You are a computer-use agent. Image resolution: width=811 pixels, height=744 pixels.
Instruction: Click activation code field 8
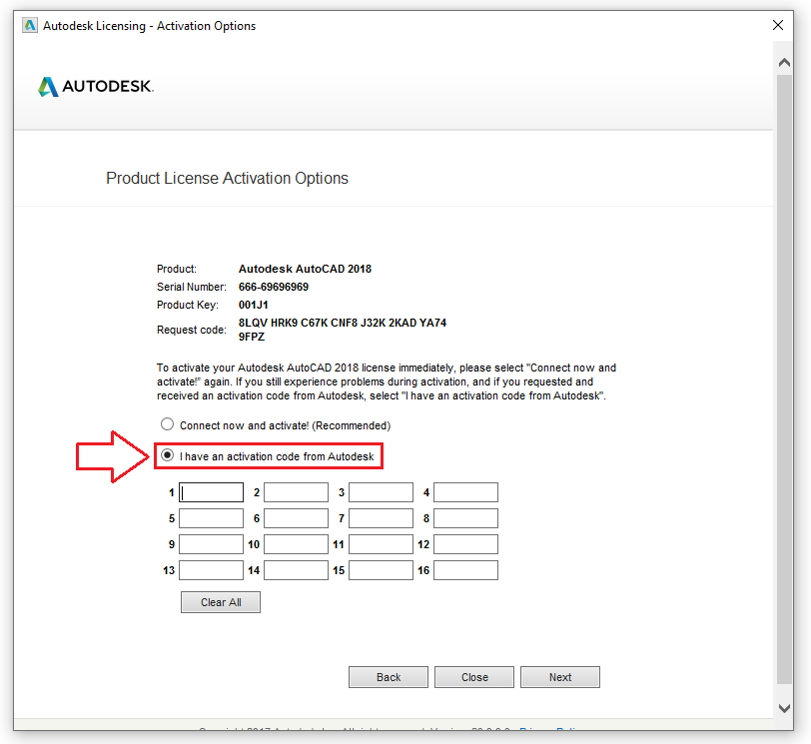(465, 518)
